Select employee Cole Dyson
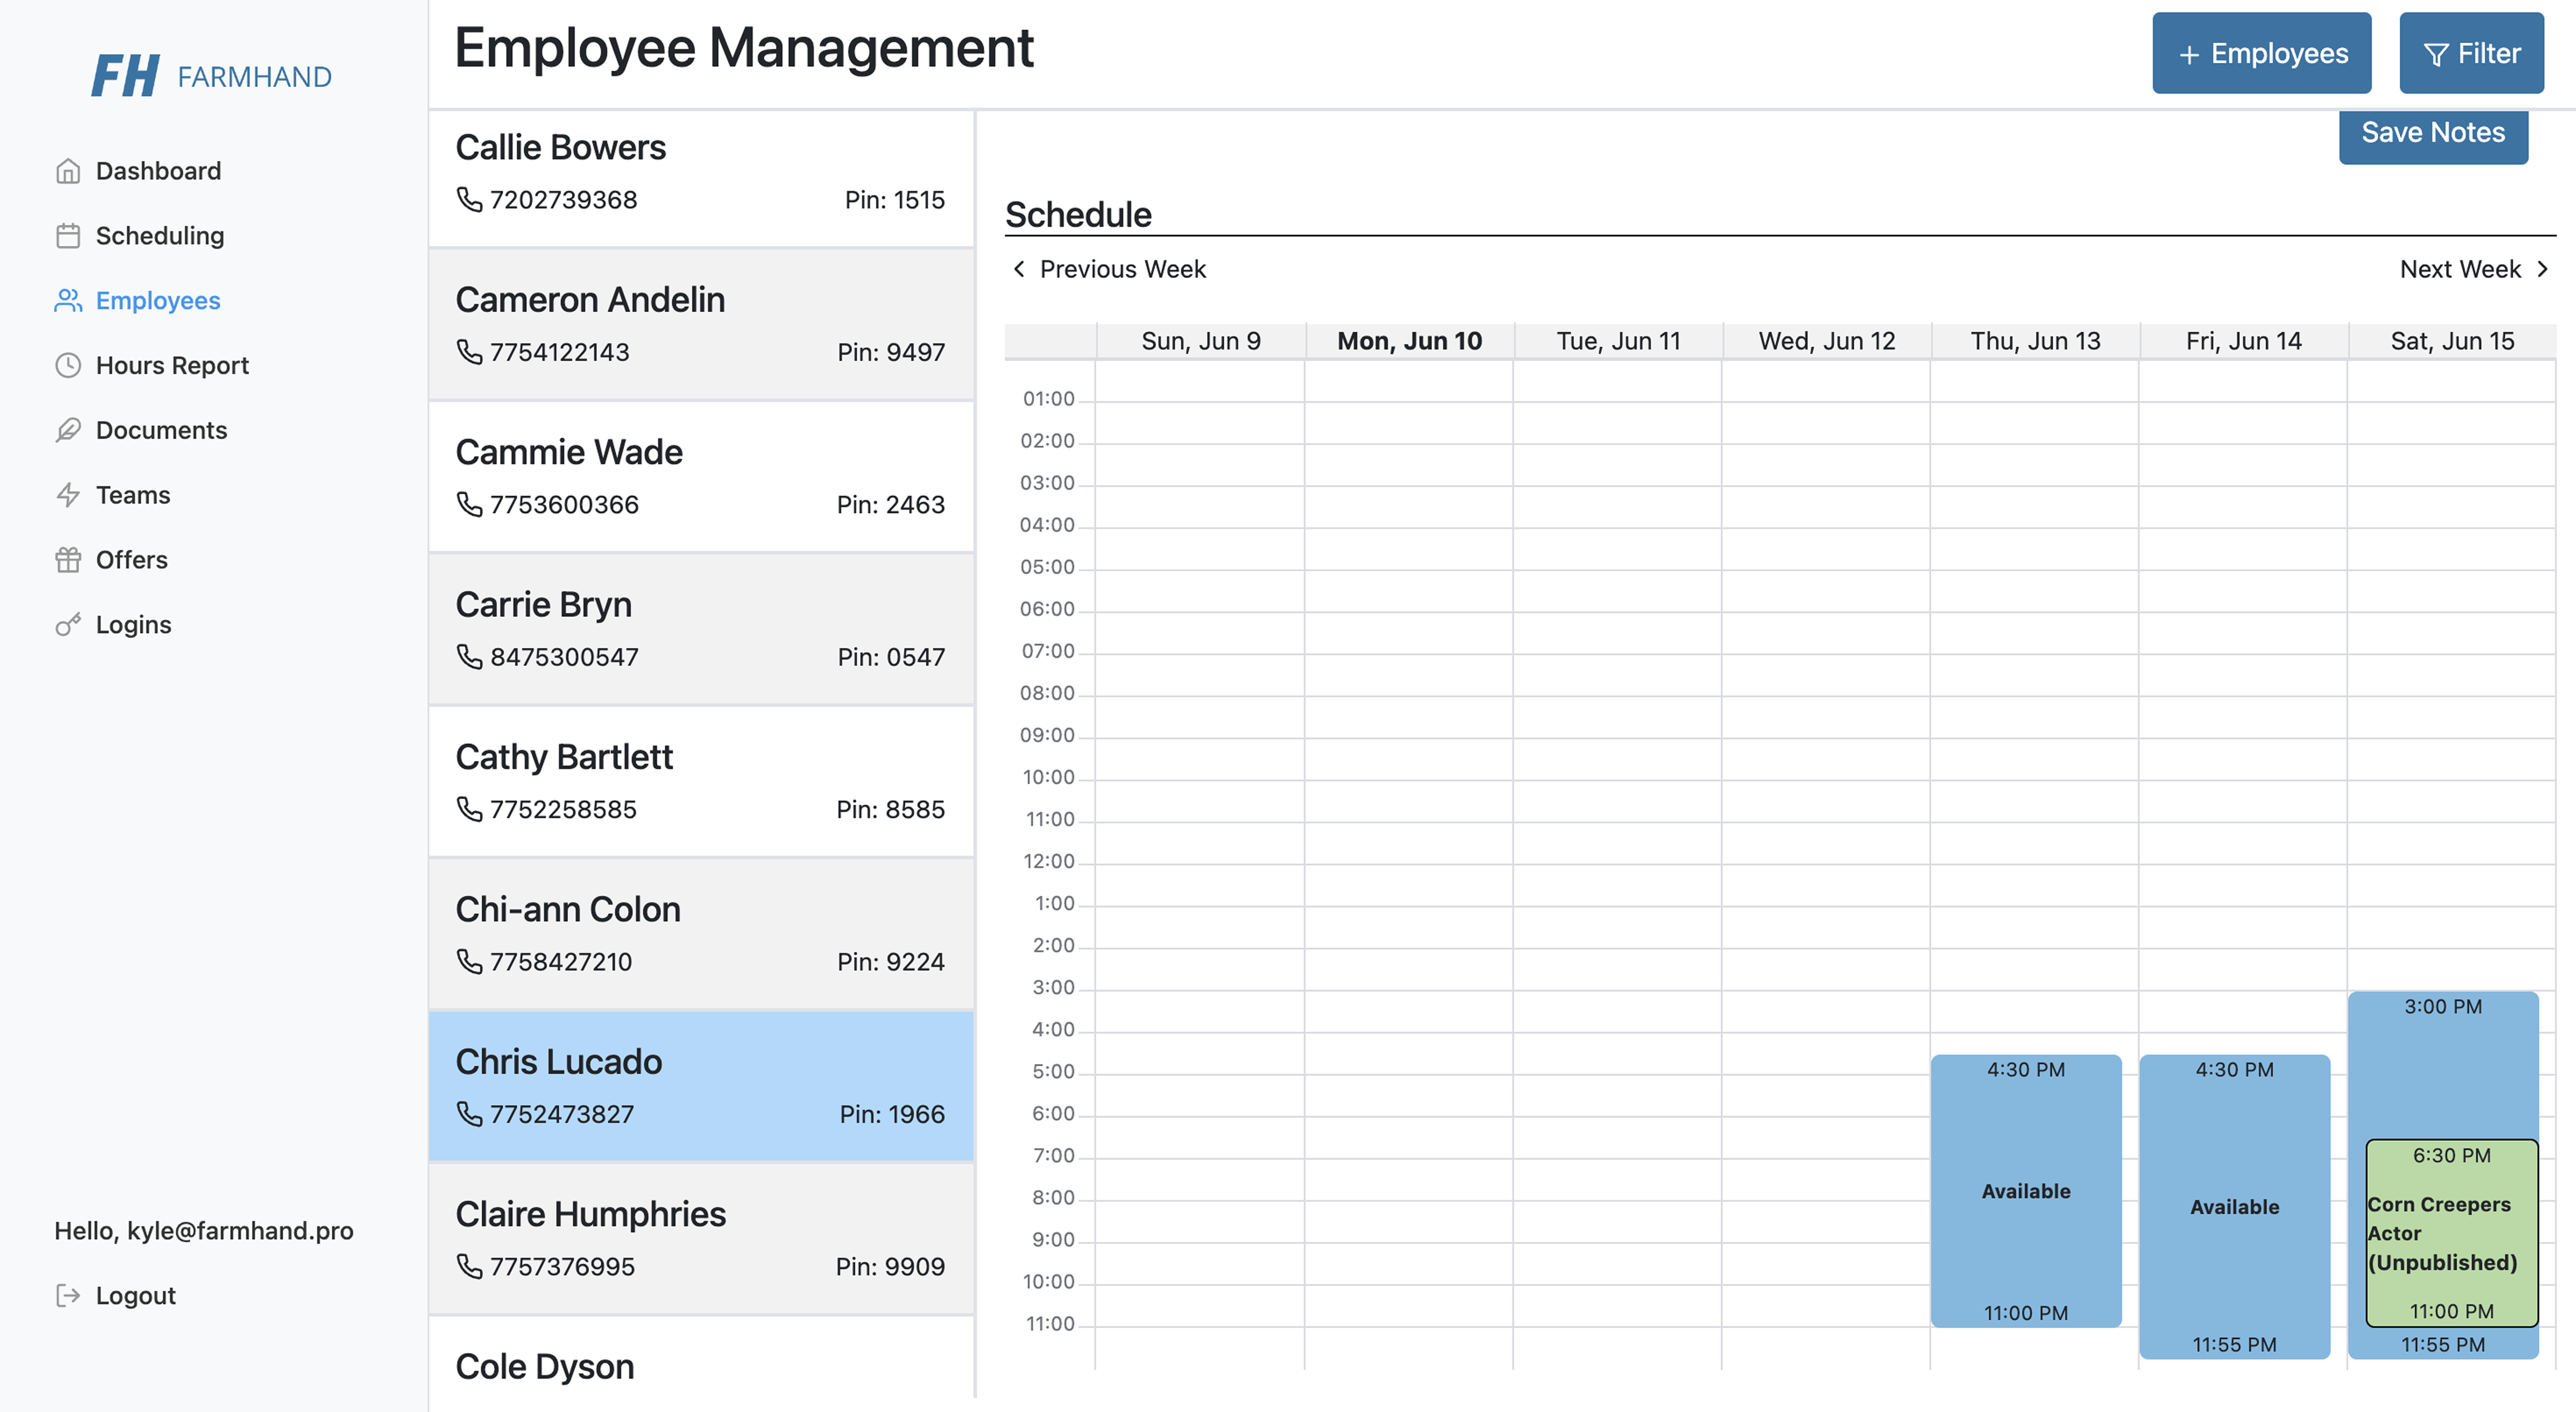The width and height of the screenshot is (2576, 1412). (x=701, y=1358)
